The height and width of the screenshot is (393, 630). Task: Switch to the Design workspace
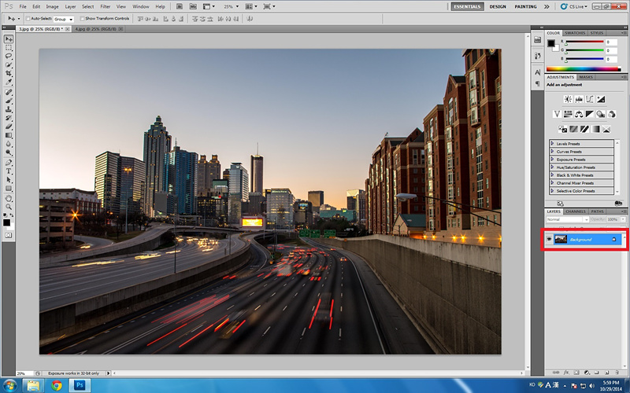click(498, 6)
